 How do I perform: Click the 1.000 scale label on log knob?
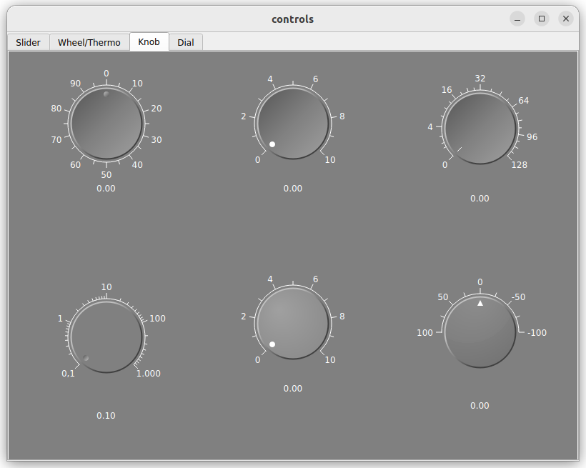(x=149, y=374)
